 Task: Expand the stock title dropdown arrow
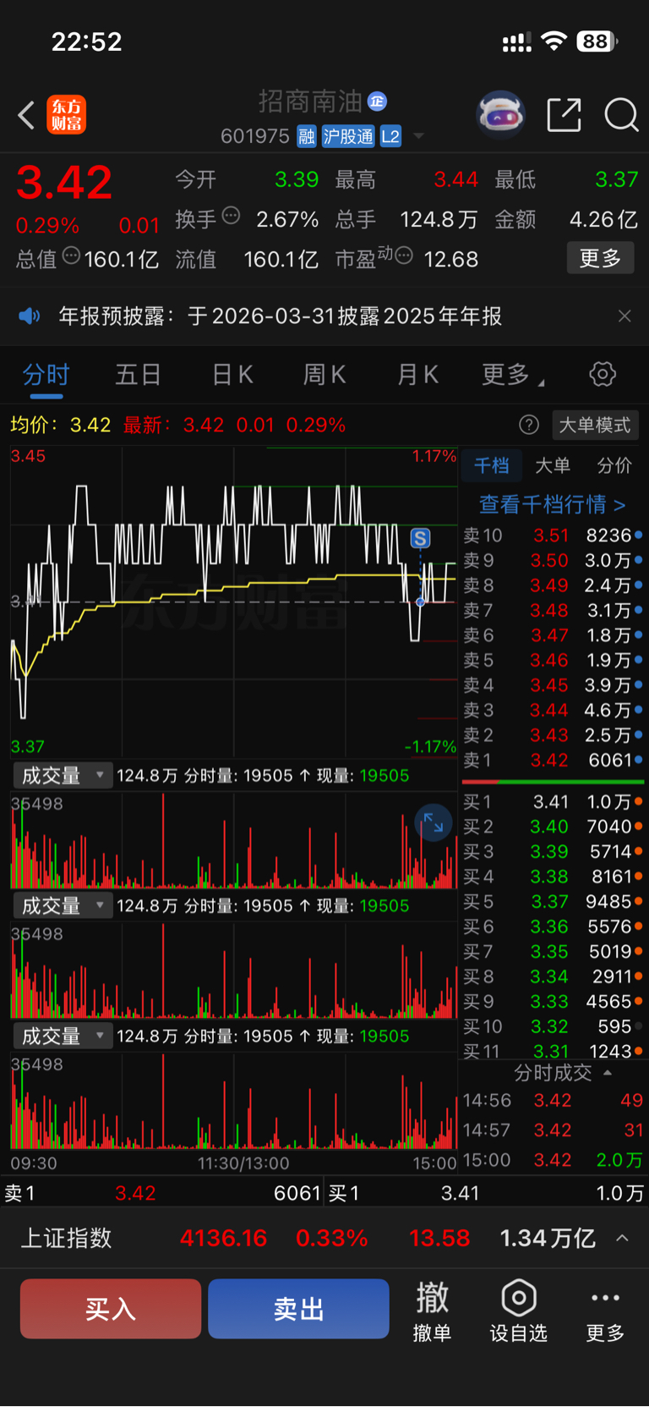418,136
